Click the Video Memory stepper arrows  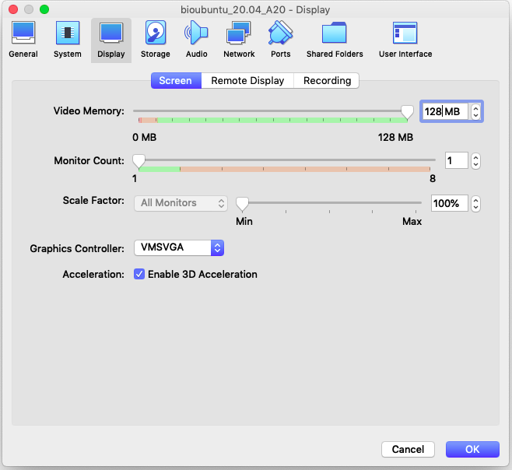[x=476, y=112]
